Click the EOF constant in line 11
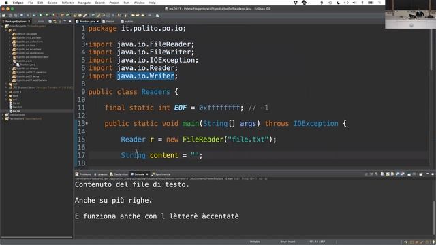The width and height of the screenshot is (436, 245). click(x=180, y=108)
